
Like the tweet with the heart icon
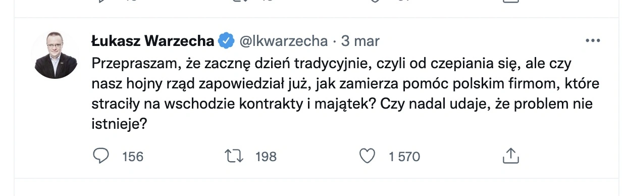coord(367,156)
